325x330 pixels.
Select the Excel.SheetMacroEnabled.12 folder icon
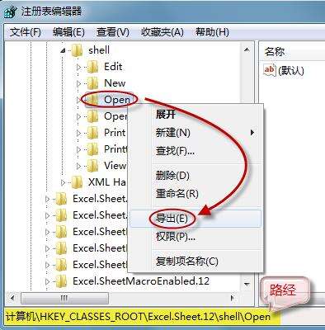tap(61, 281)
